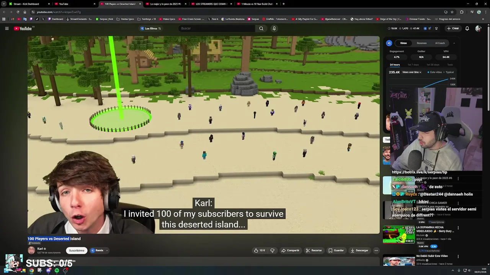Toggle the Este video chart series

(435, 72)
